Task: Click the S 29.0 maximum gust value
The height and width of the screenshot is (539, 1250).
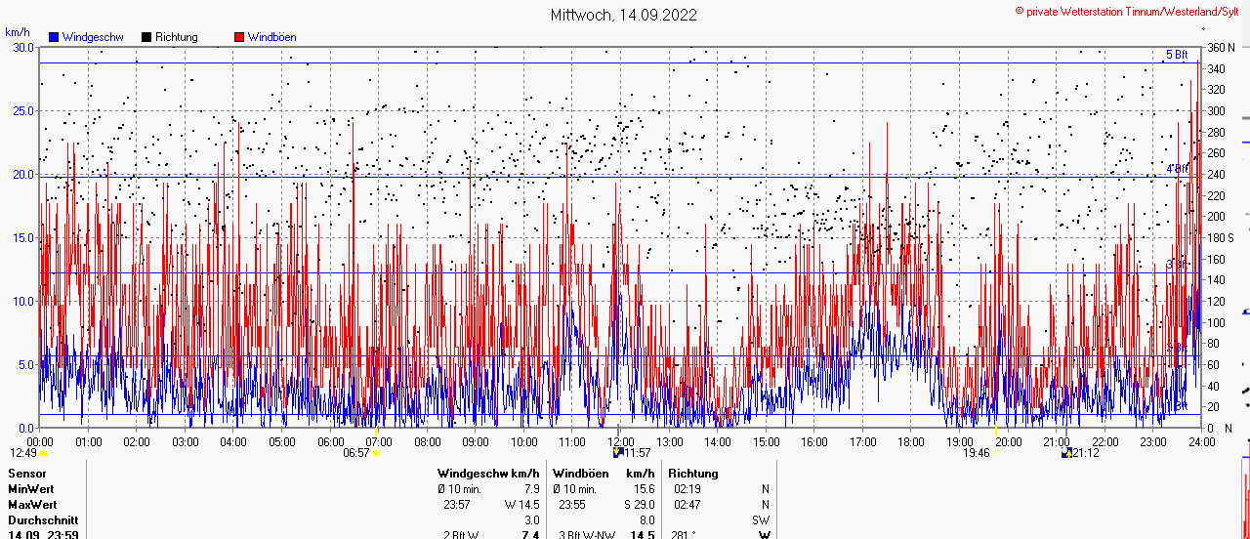Action: click(639, 504)
